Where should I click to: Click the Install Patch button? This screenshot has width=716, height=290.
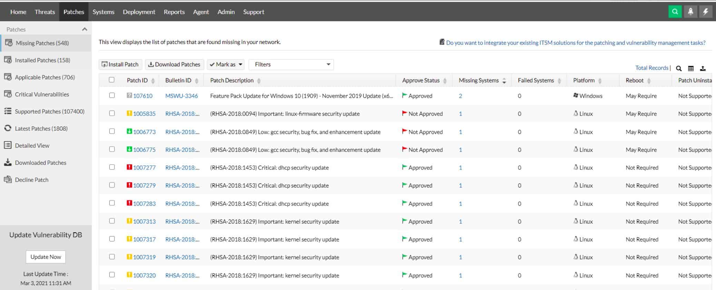[x=120, y=65]
